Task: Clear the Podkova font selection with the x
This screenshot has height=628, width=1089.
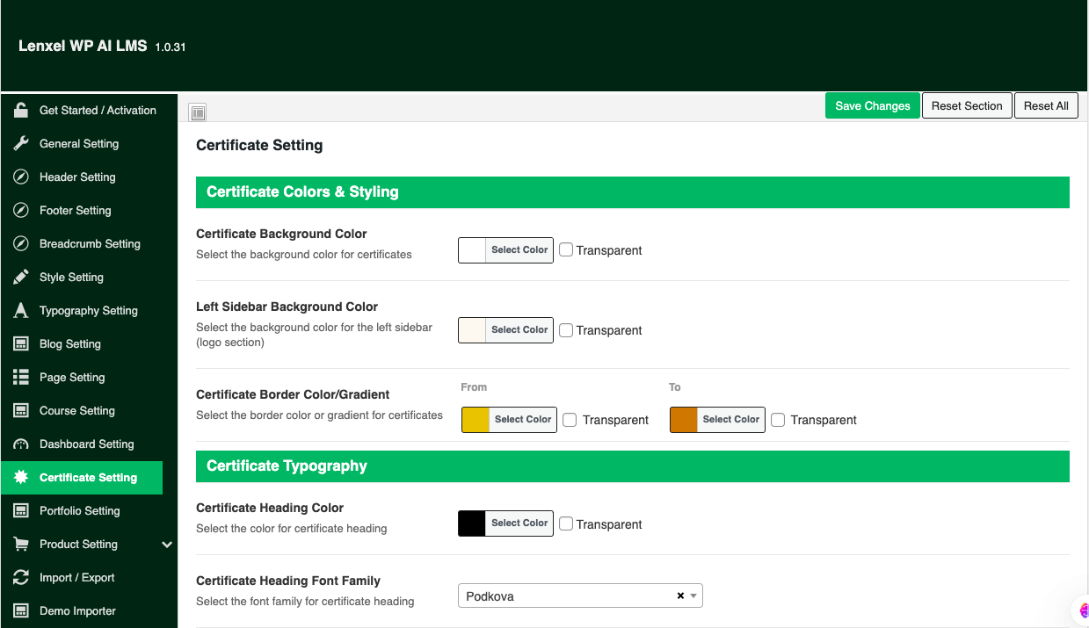Action: click(680, 596)
